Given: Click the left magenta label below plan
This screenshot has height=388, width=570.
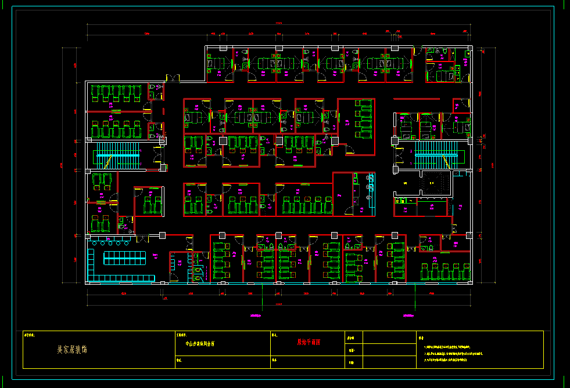Looking at the screenshot, I should (256, 316).
